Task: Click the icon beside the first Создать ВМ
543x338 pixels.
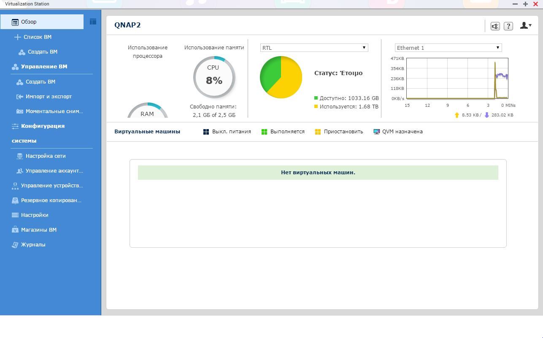Action: (x=22, y=52)
